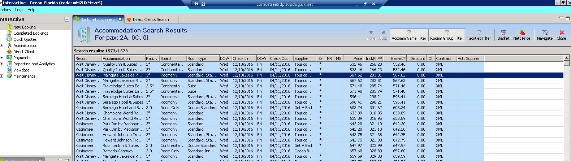Click the Search results 1573/1573 label
The width and height of the screenshot is (571, 161).
[101, 51]
